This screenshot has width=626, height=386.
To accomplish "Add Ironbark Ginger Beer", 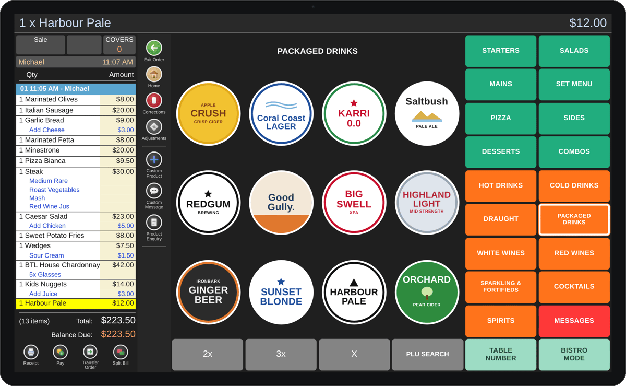I will point(208,292).
